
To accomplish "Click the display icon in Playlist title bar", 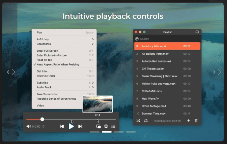I will (x=197, y=32).
